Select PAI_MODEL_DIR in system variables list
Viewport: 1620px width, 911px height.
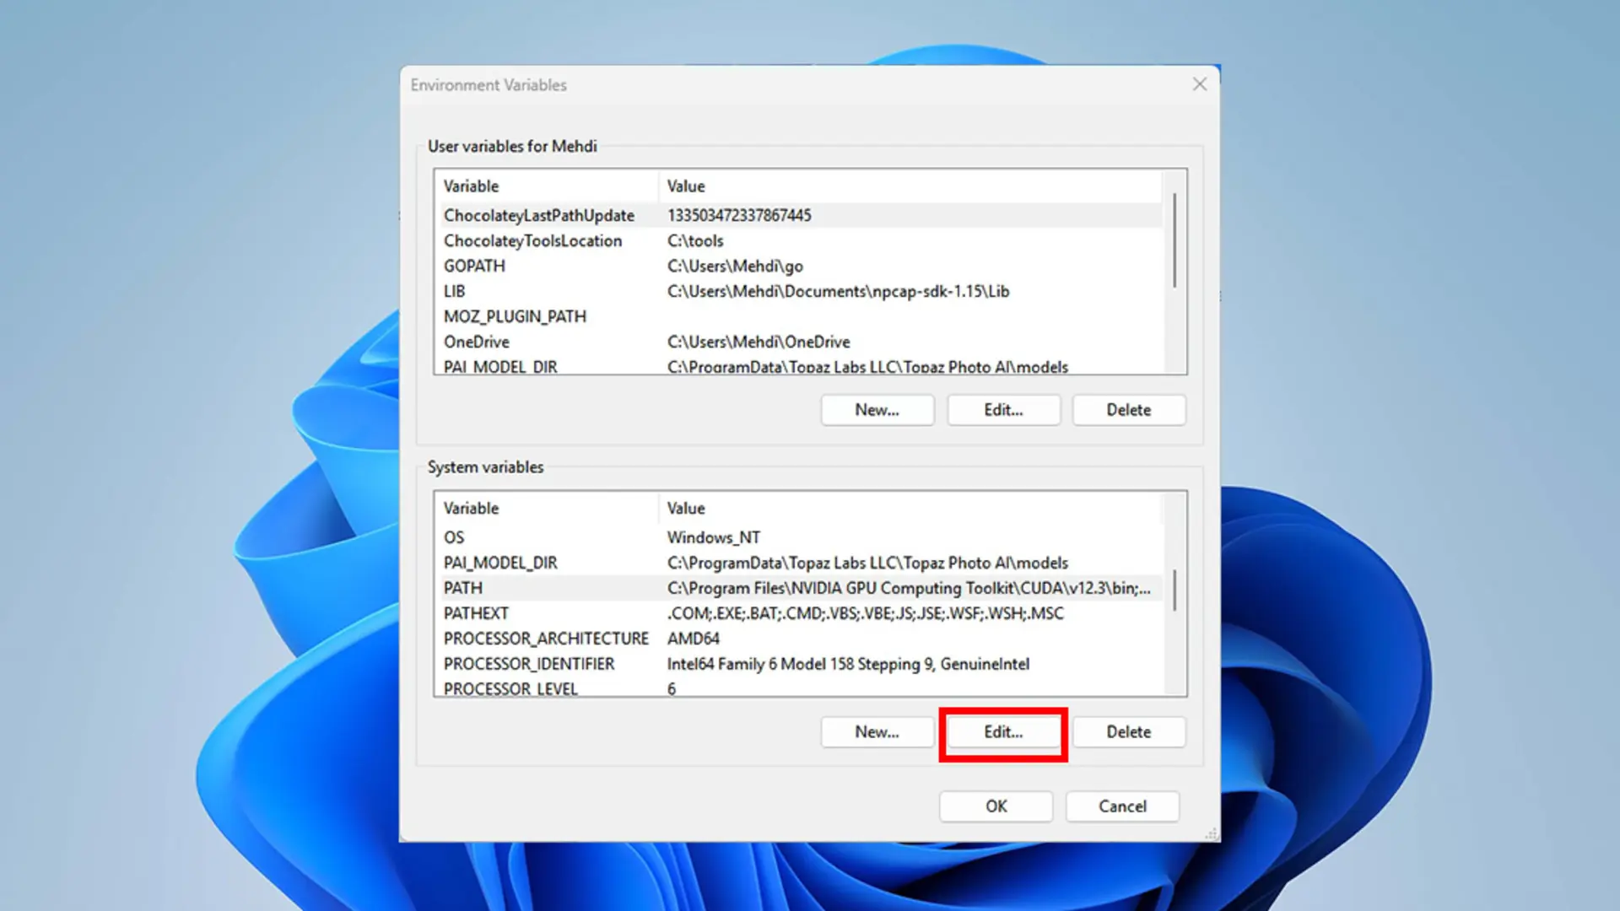(x=800, y=563)
